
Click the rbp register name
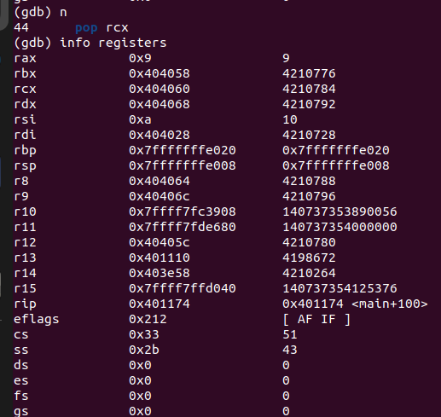(x=25, y=151)
